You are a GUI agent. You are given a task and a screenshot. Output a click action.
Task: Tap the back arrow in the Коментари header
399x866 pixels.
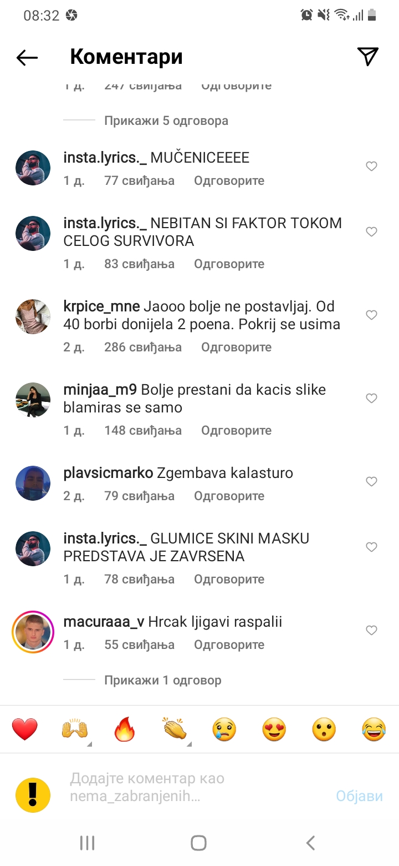[27, 57]
